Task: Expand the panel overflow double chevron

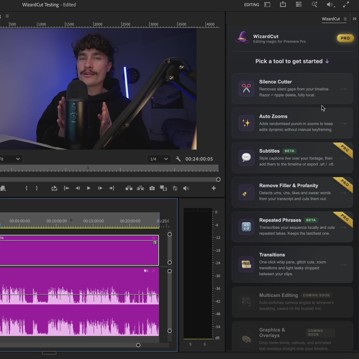Action: [x=354, y=19]
